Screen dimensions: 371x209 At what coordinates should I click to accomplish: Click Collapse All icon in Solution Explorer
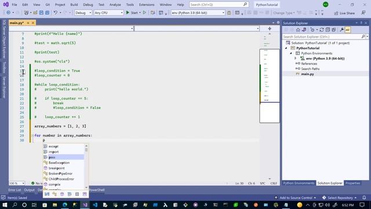point(328,30)
